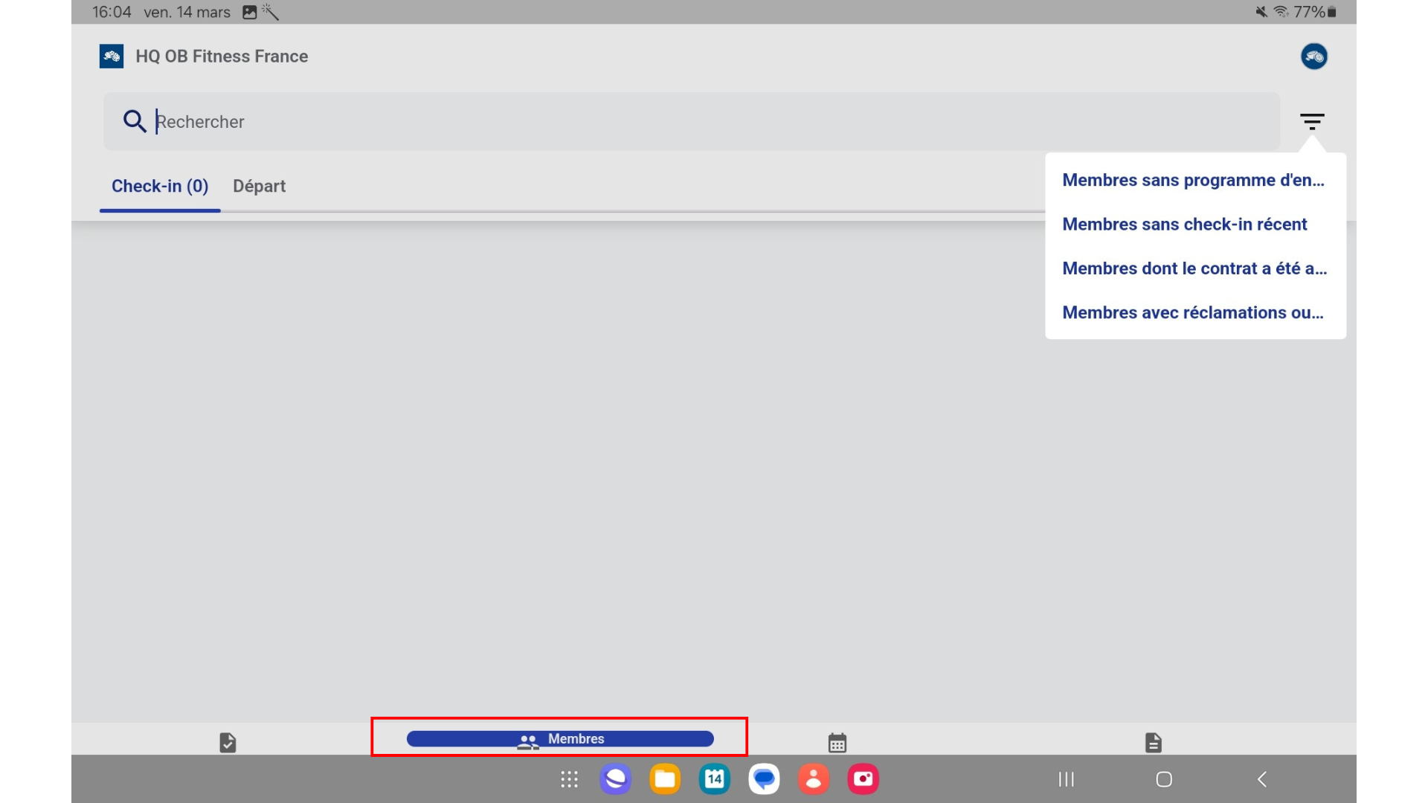This screenshot has width=1428, height=803.
Task: Focus the Rechercher search field
Action: click(x=692, y=121)
